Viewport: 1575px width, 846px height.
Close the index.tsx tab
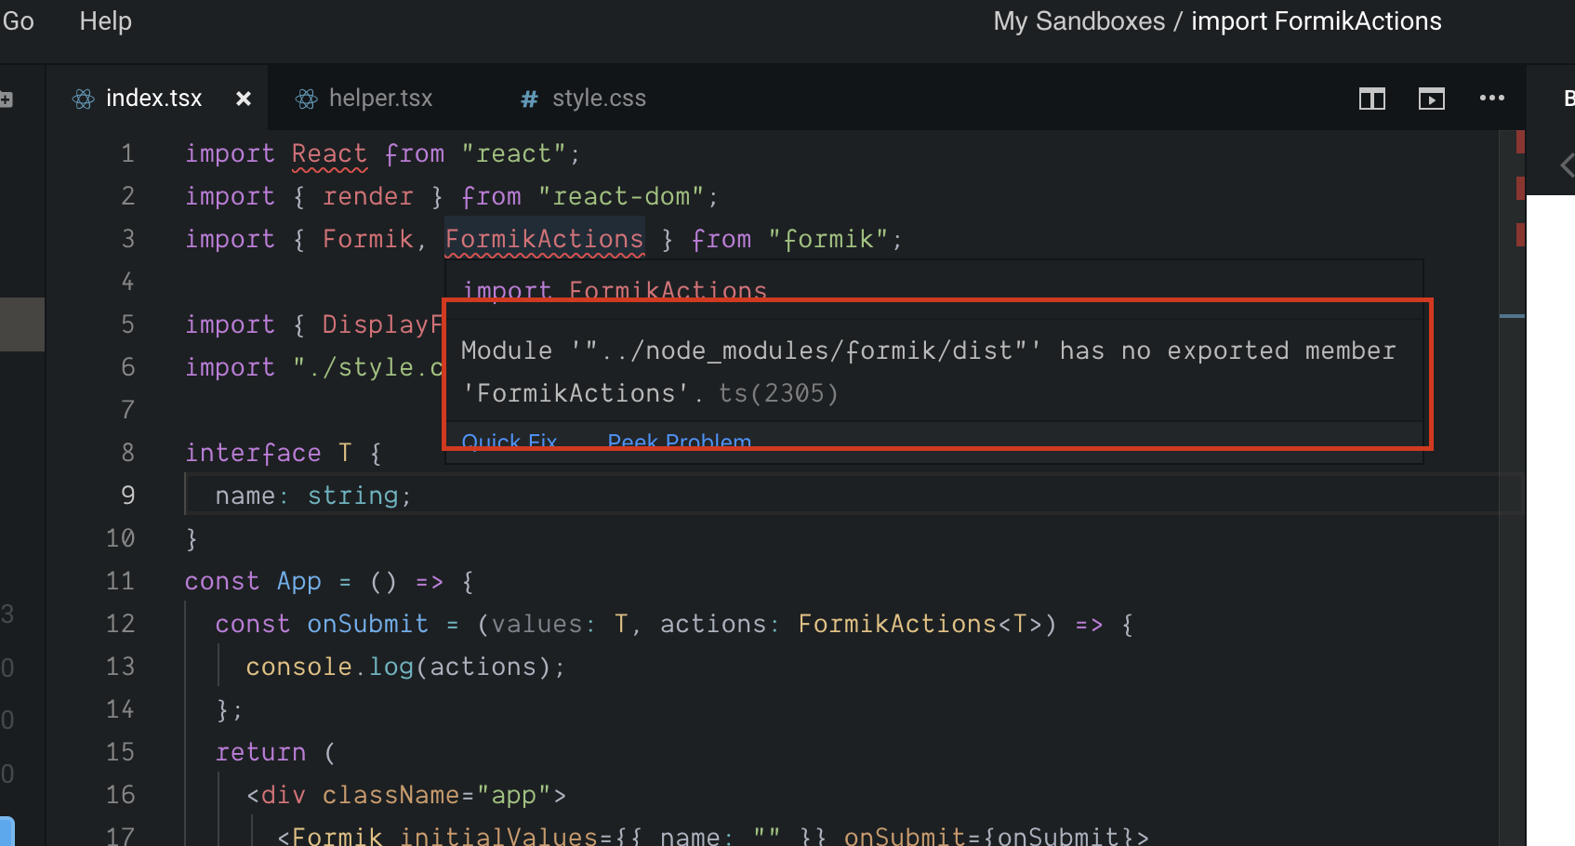pyautogui.click(x=243, y=98)
